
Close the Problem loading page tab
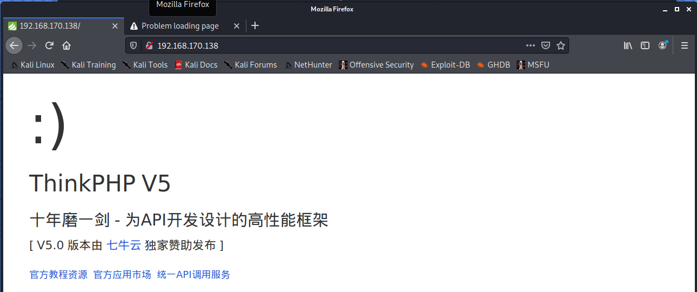click(x=237, y=25)
